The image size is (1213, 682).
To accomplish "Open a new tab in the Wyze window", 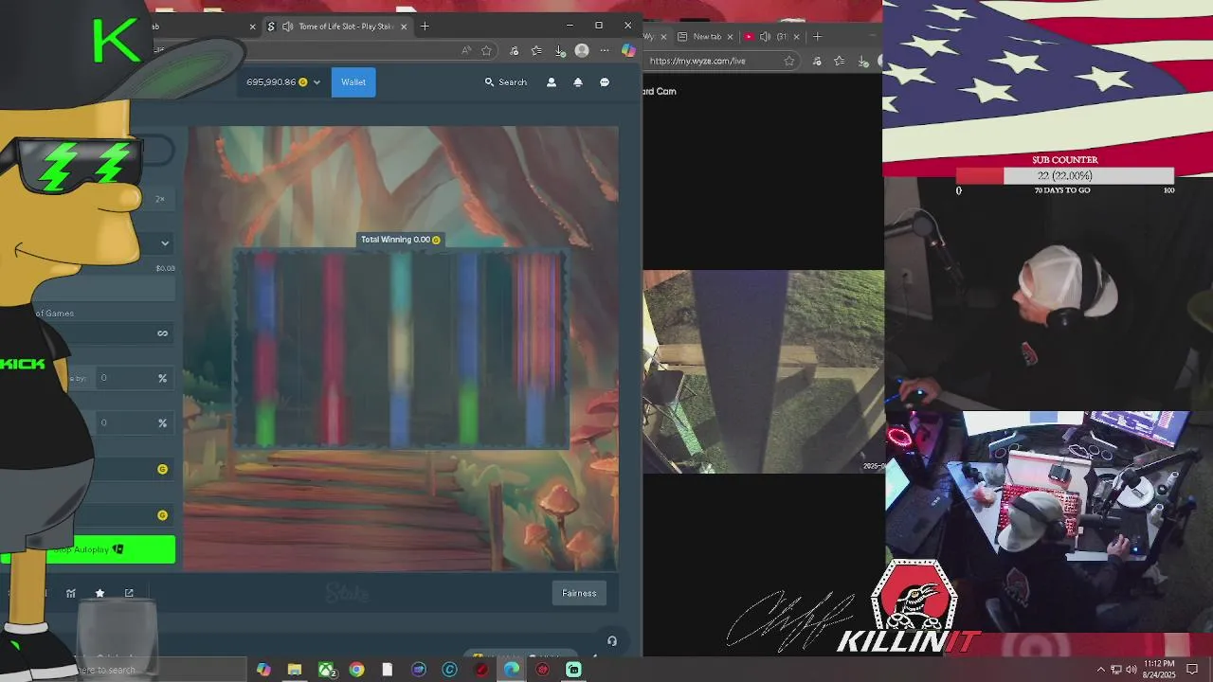I will (817, 37).
